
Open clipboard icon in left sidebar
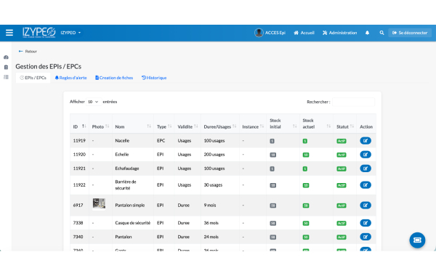coord(6,67)
